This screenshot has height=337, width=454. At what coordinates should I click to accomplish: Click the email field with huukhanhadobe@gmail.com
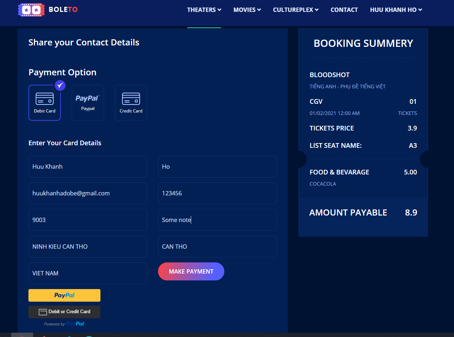pos(88,193)
